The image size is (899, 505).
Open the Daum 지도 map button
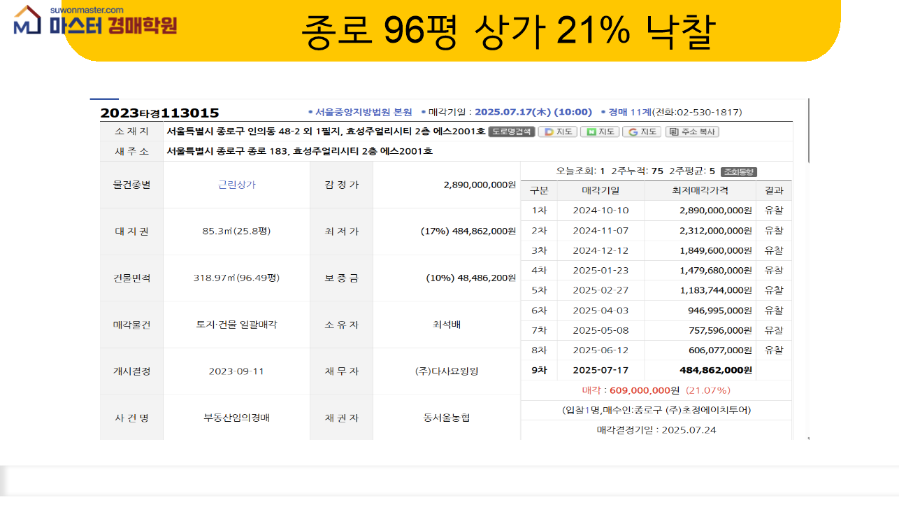[558, 131]
